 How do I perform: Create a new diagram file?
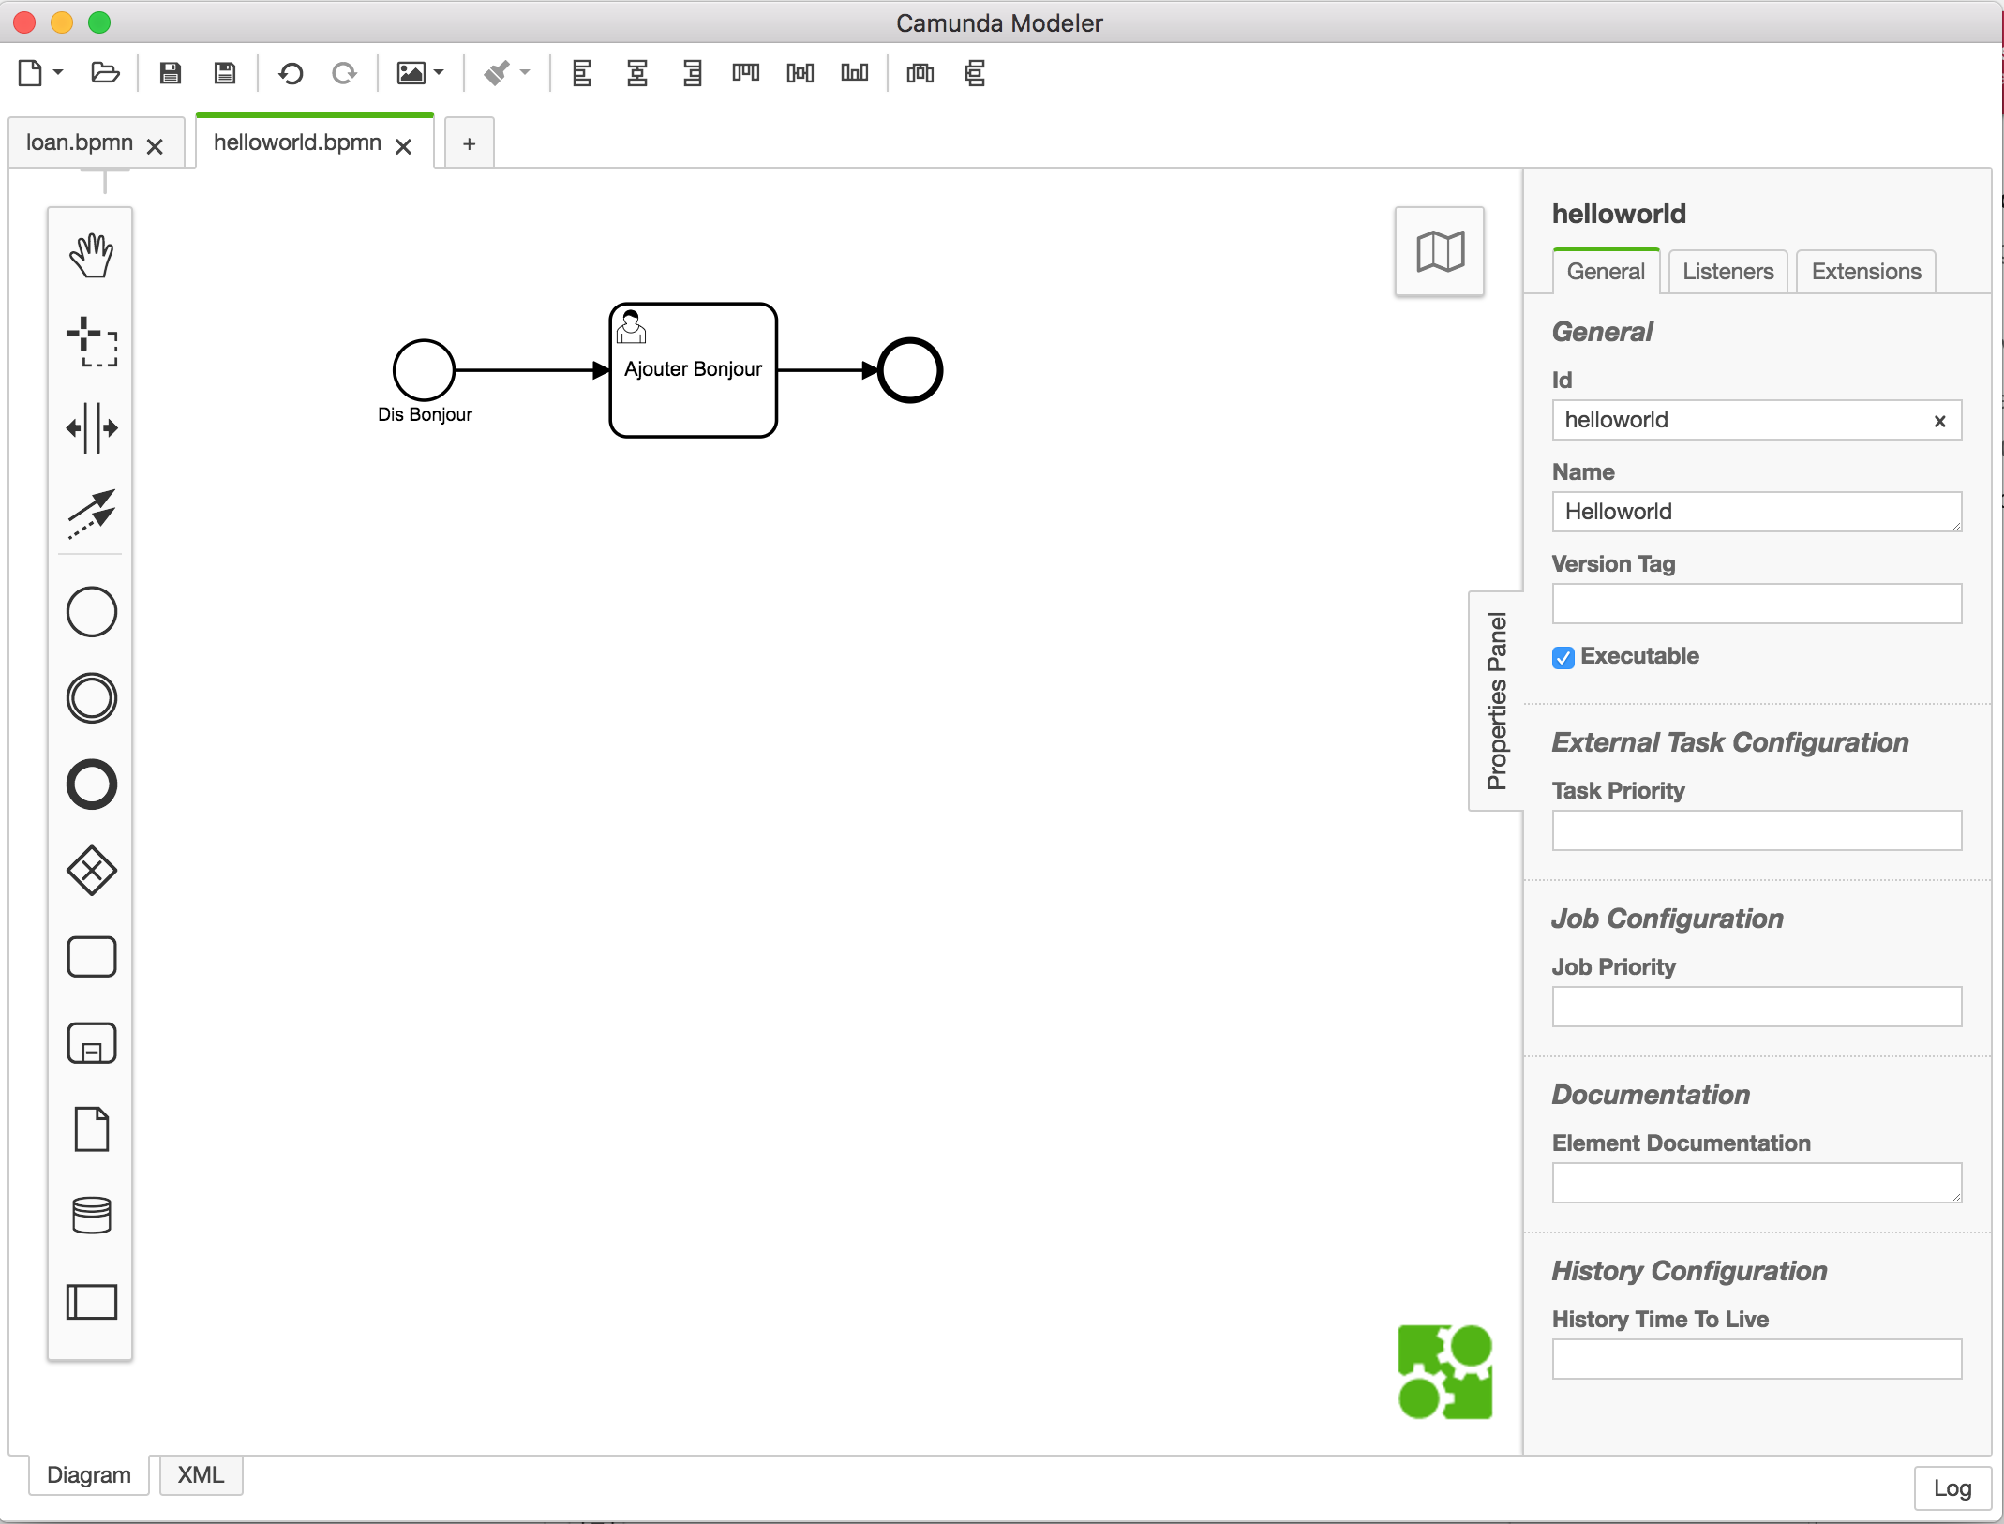point(30,72)
